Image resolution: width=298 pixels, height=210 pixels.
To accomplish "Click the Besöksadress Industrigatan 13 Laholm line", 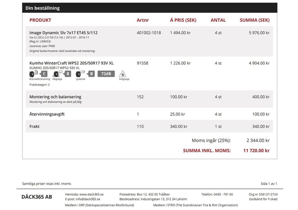I will tap(153, 199).
